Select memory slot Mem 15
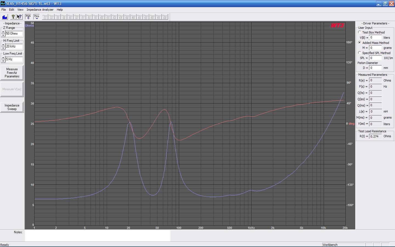Viewport: 395px width, 247px height. tap(133, 17)
